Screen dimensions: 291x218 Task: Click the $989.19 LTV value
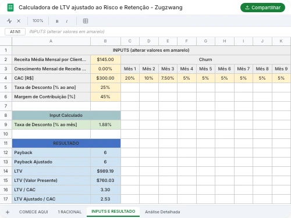pos(105,171)
